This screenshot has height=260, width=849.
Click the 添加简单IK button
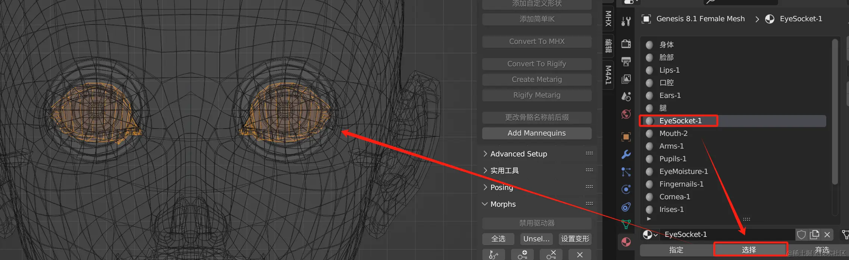pyautogui.click(x=537, y=19)
